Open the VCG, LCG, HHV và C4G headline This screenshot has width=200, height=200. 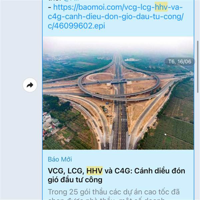(116, 175)
